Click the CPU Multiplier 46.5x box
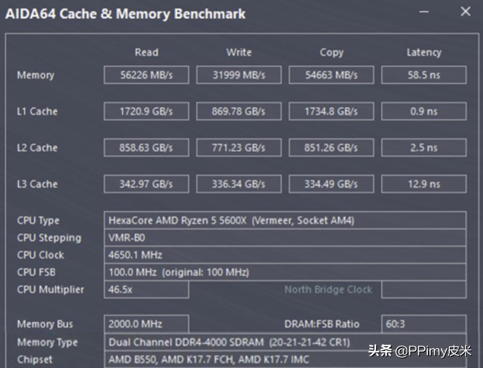The width and height of the screenshot is (483, 368). [x=146, y=289]
